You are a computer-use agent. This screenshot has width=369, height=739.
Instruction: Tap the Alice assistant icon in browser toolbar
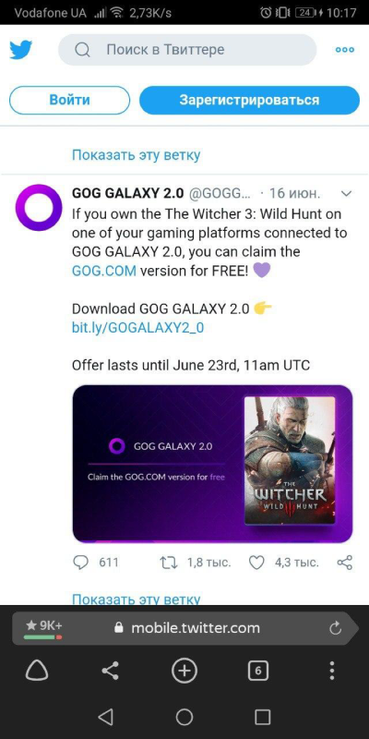coord(37,671)
